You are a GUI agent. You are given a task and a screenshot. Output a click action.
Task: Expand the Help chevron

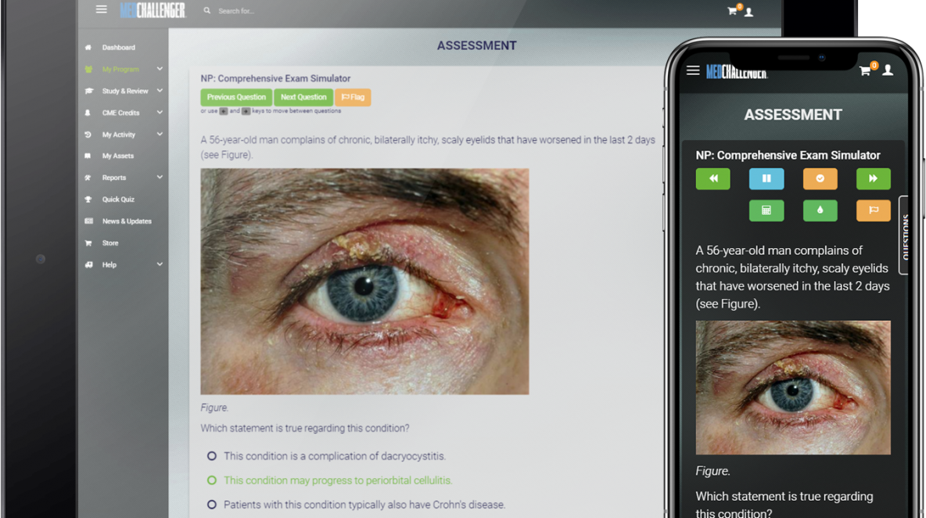point(160,264)
